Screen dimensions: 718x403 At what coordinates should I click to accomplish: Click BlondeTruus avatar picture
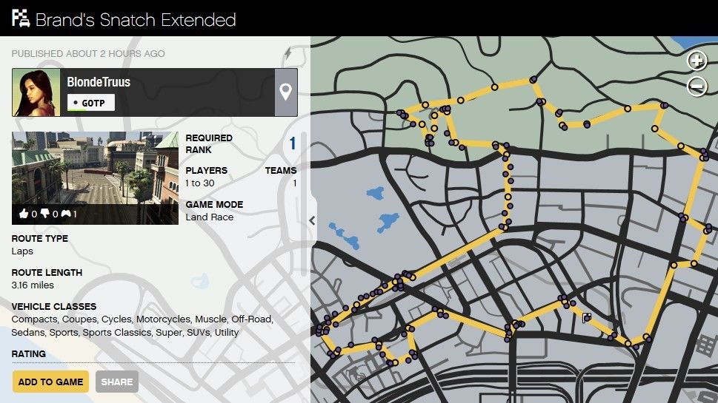(36, 92)
